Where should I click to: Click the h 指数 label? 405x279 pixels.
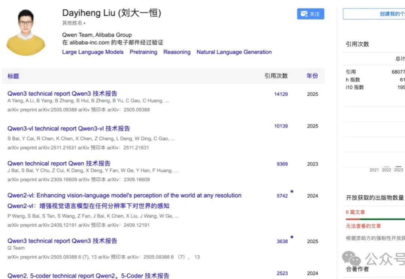point(353,79)
